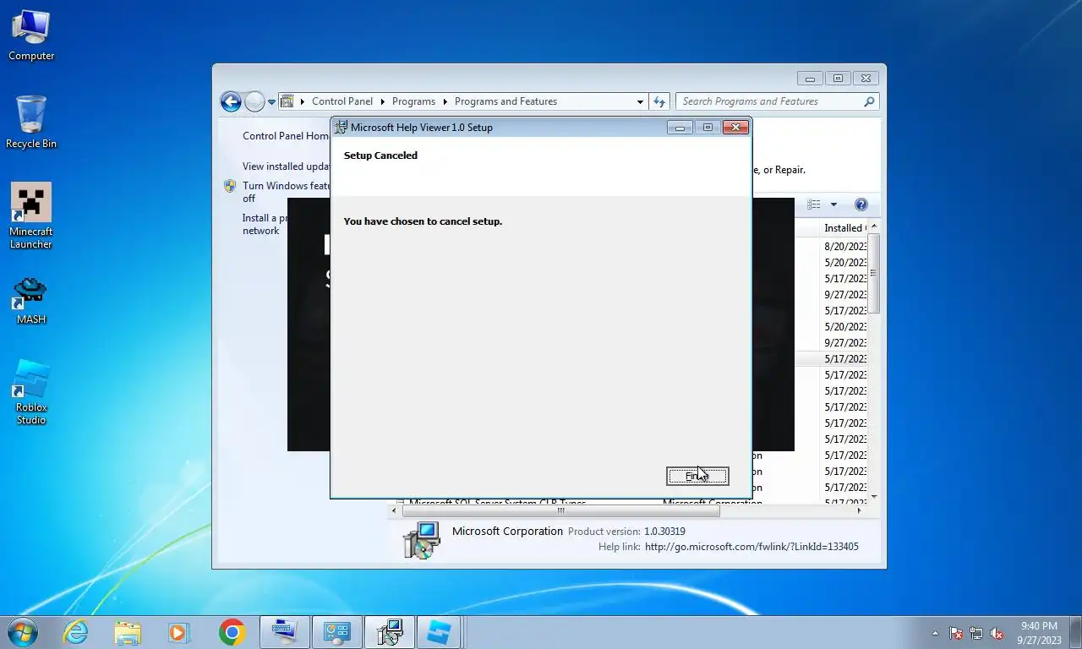Open Windows Media Player from taskbar
1082x649 pixels.
178,632
